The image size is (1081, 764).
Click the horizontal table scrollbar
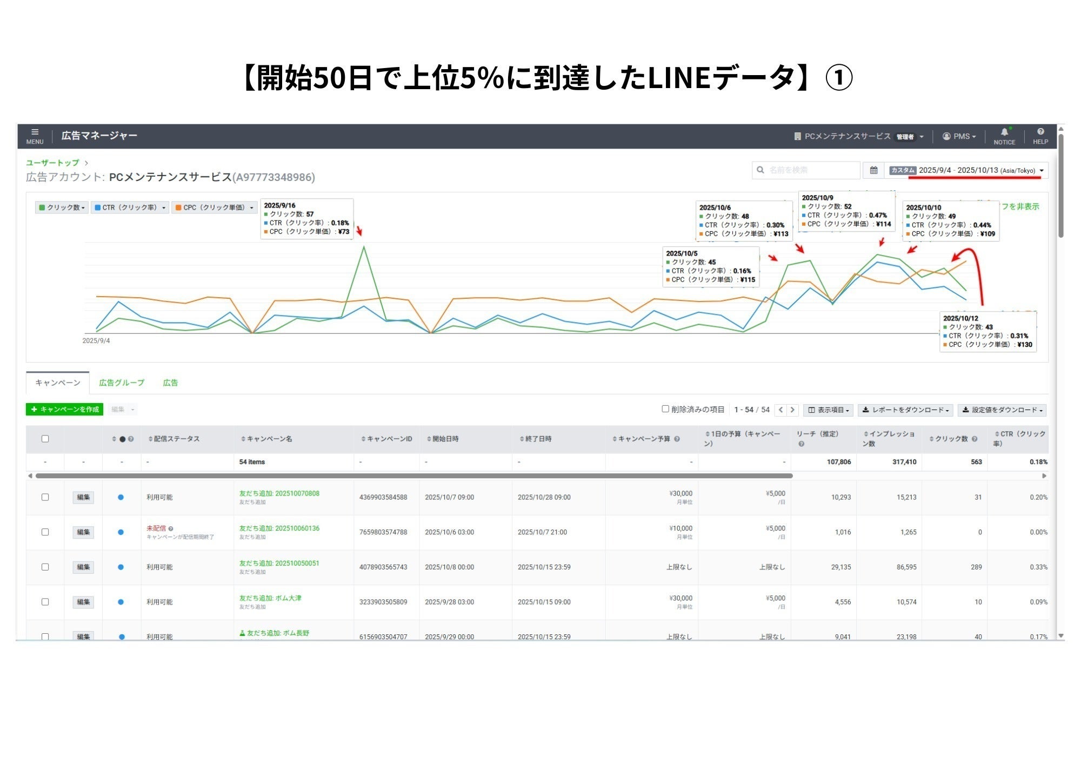coord(413,476)
